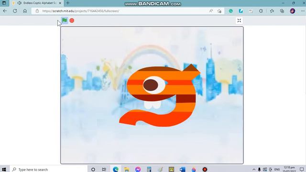Open the browser home page
The width and height of the screenshot is (306, 172).
(25, 11)
